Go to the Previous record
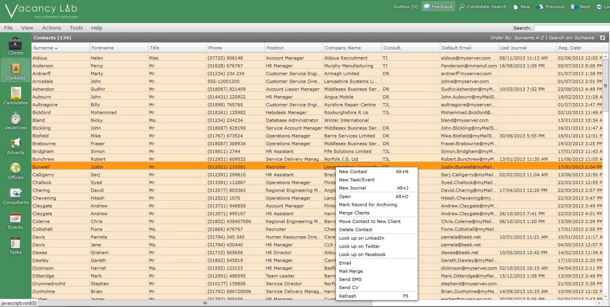This screenshot has height=307, width=610. coord(550,6)
